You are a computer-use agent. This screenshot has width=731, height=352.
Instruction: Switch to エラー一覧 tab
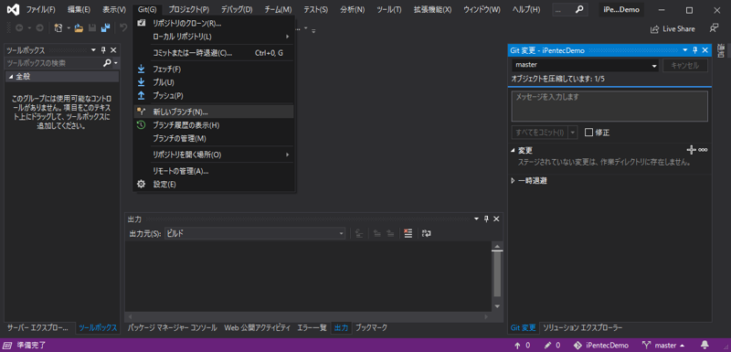[x=312, y=327]
